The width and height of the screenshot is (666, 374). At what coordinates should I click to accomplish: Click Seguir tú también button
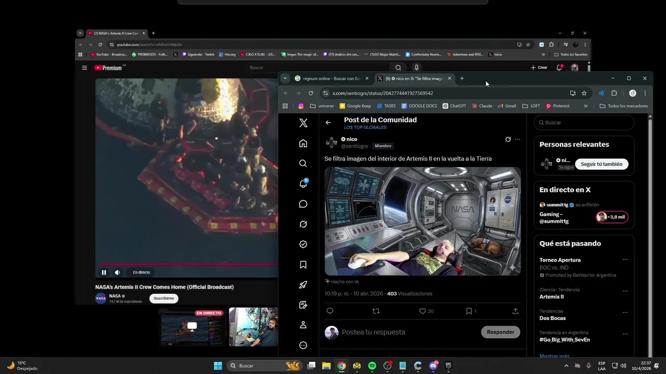tap(601, 164)
